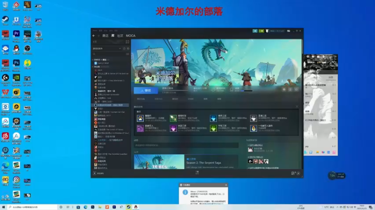This screenshot has height=210, width=375.
Task: Open the library category filter dropdown
Action: click(x=107, y=49)
